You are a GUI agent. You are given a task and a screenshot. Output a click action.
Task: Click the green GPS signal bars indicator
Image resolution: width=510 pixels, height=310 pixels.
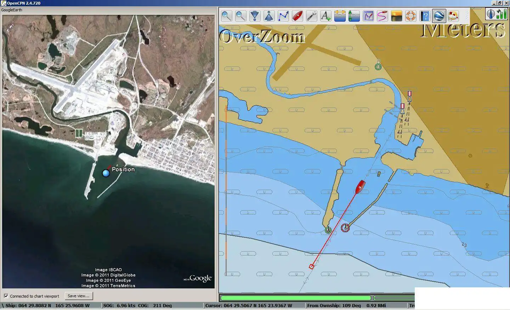click(x=501, y=14)
